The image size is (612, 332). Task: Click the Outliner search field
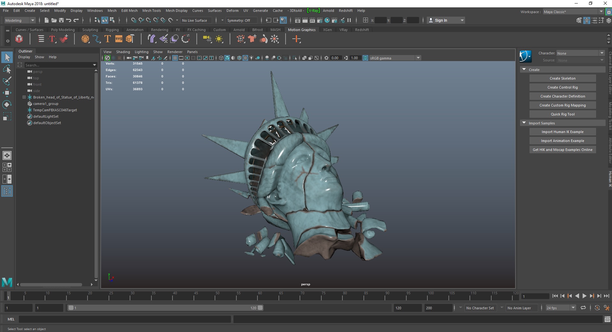tap(61, 65)
